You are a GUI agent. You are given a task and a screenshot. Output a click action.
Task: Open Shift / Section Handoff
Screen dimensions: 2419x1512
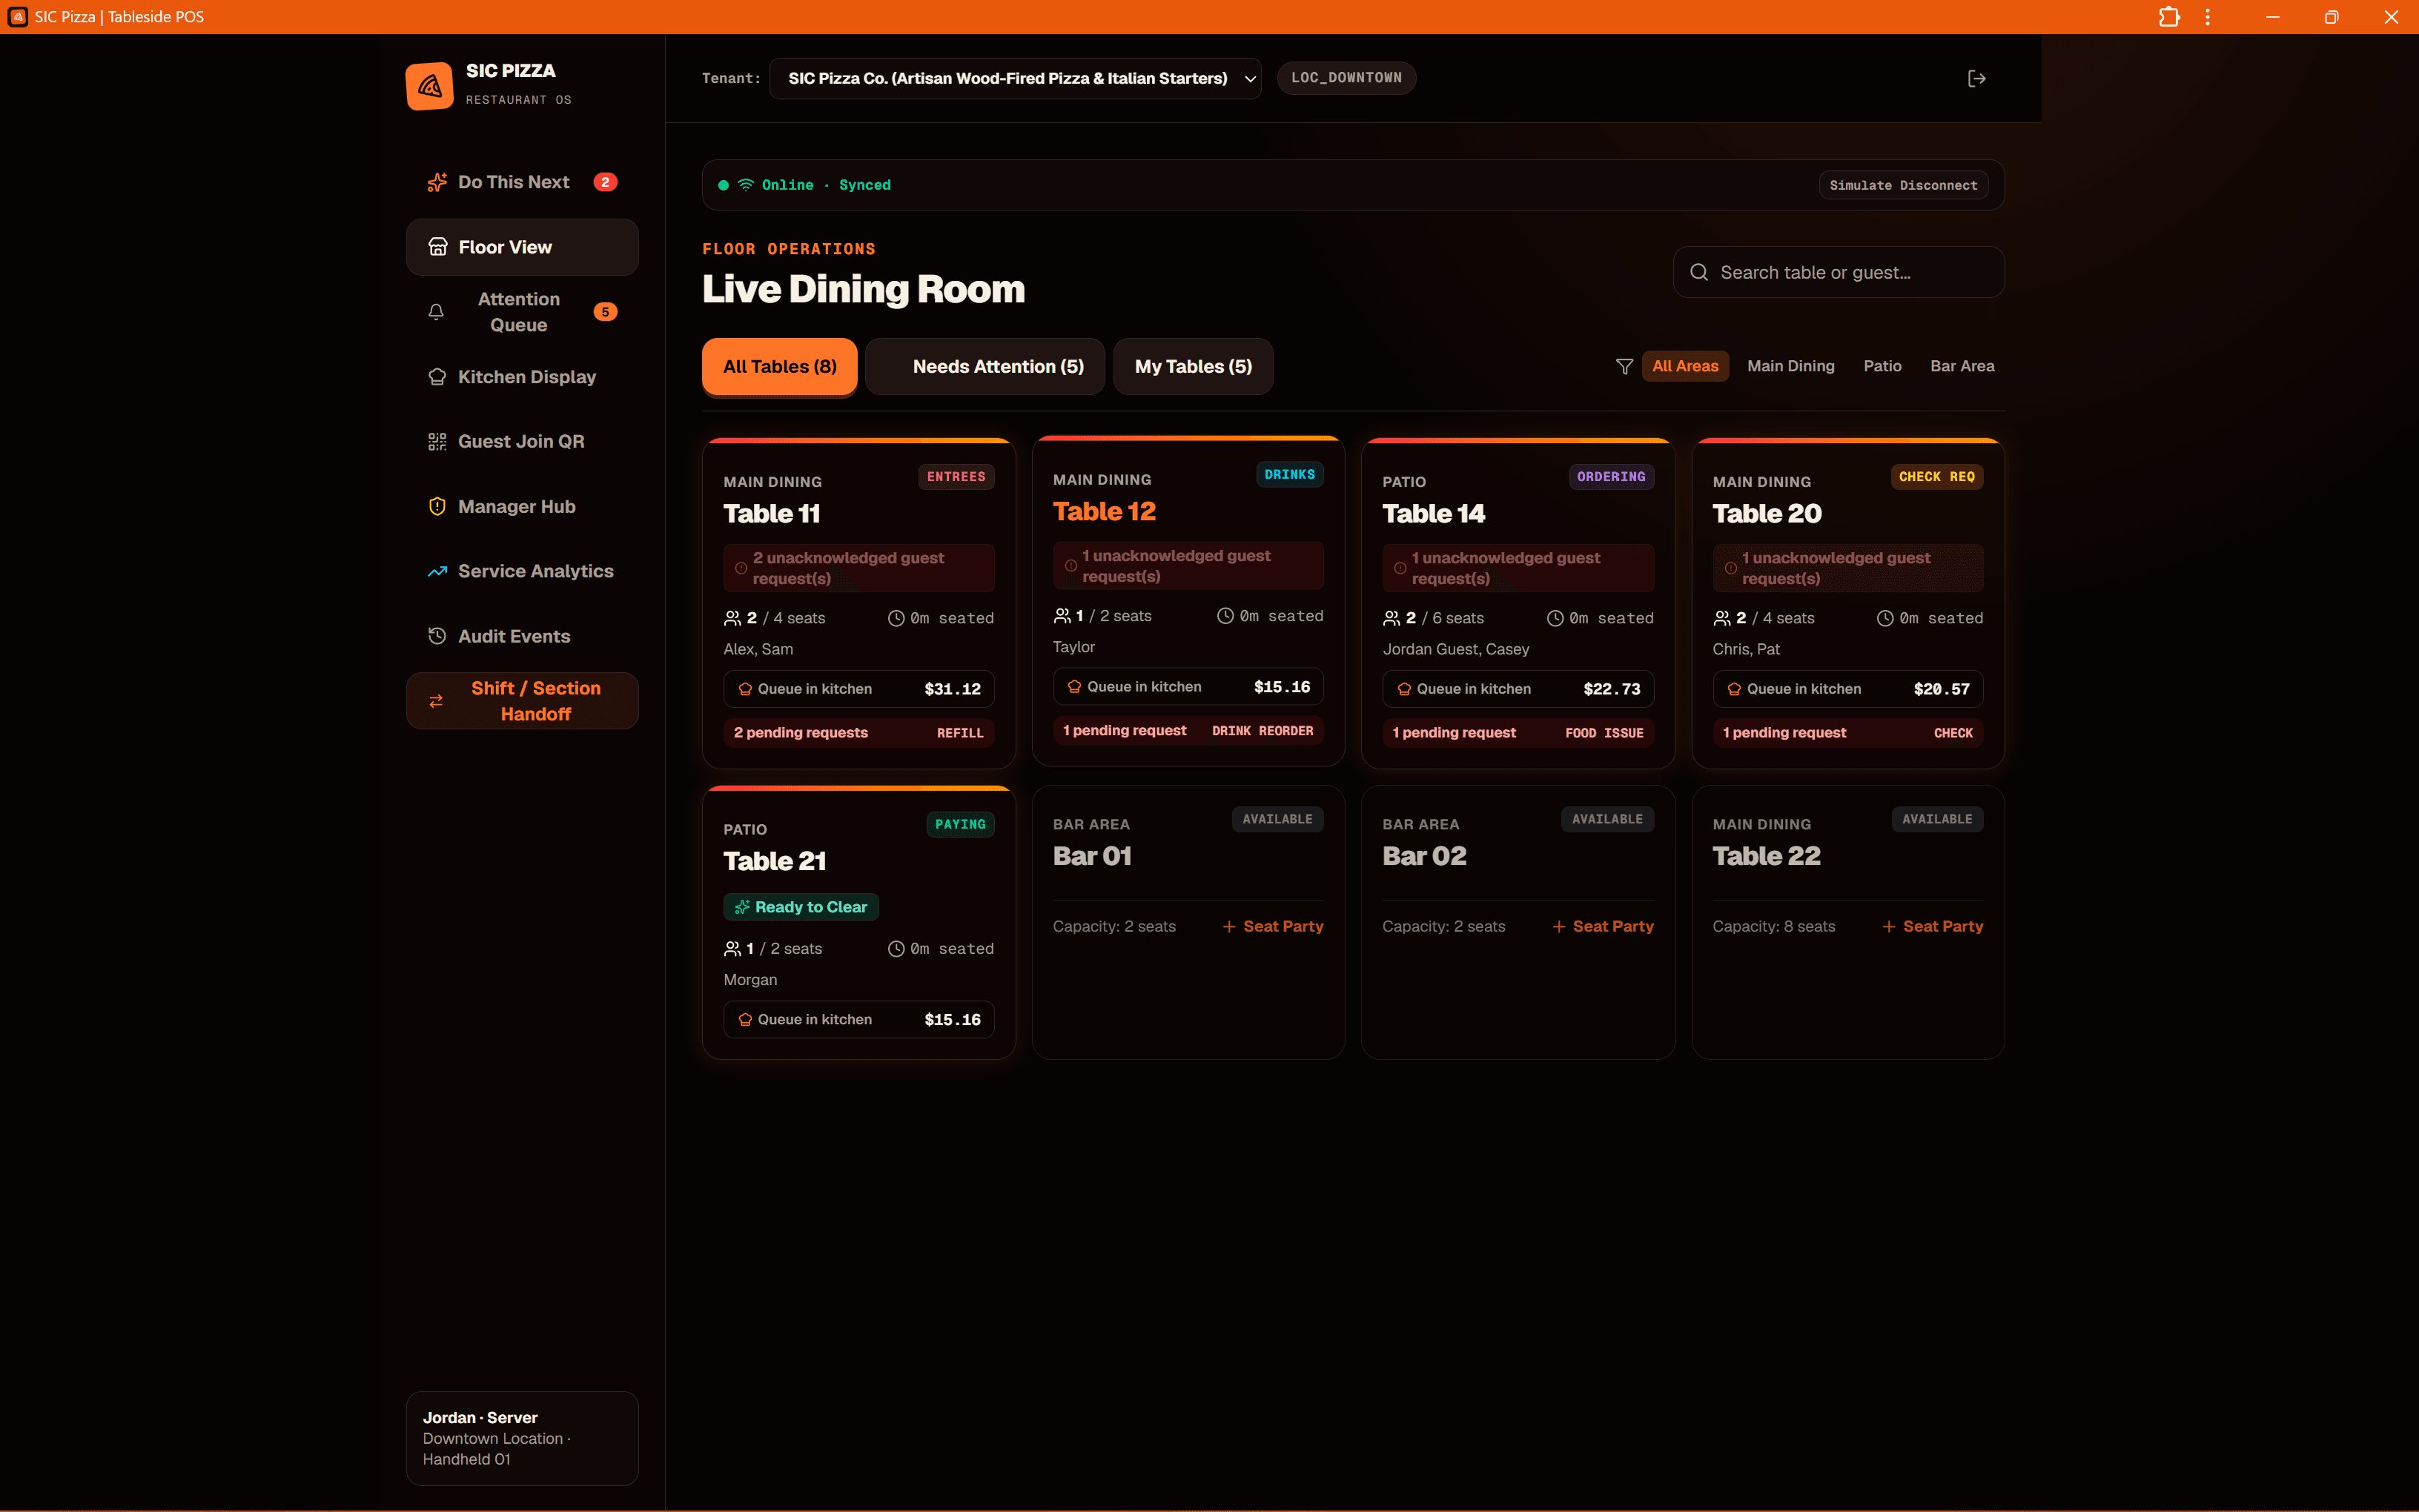tap(522, 701)
